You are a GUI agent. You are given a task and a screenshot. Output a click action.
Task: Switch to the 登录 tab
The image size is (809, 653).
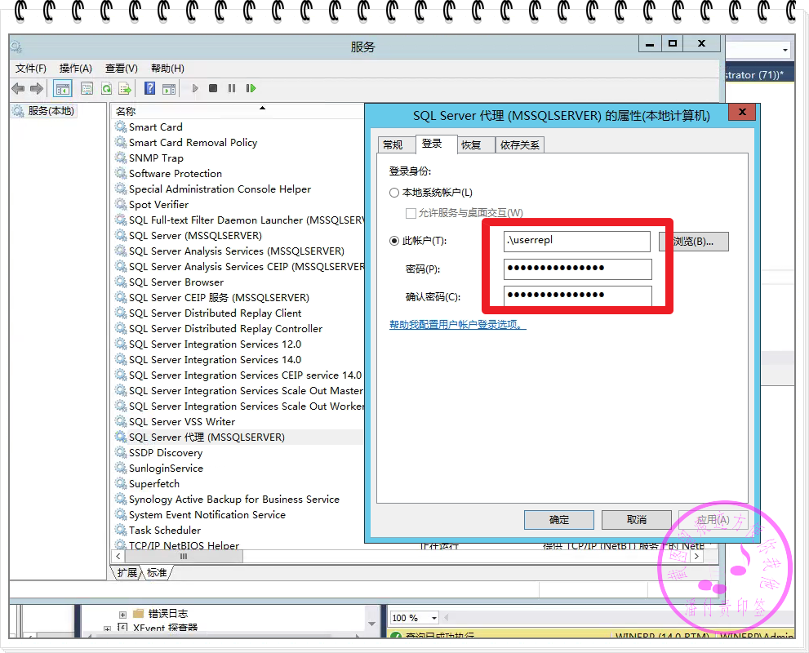coord(436,144)
